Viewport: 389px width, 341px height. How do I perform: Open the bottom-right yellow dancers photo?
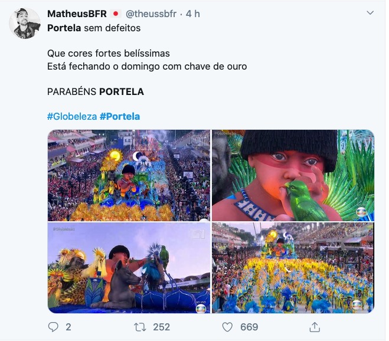click(293, 267)
